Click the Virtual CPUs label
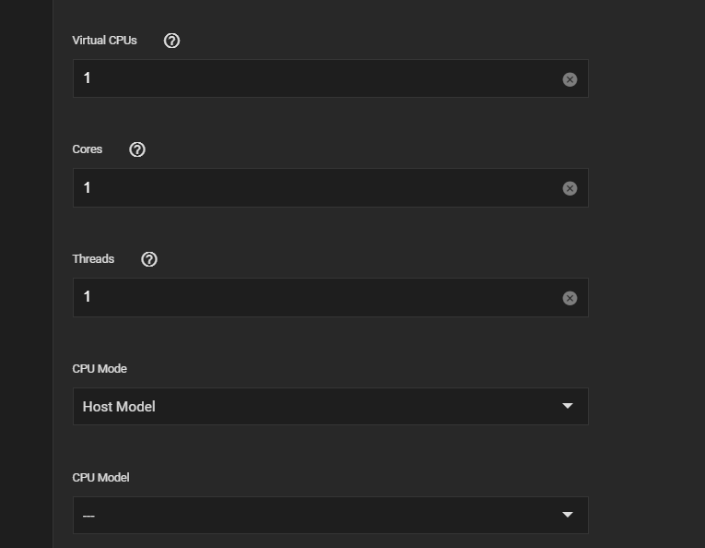 104,41
